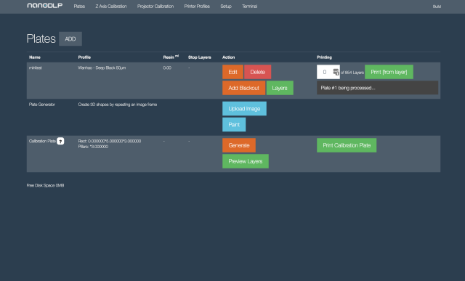The image size is (465, 281).
Task: Click the 'Wanhao - Deep Black 50µm' profile text
Action: coord(102,68)
